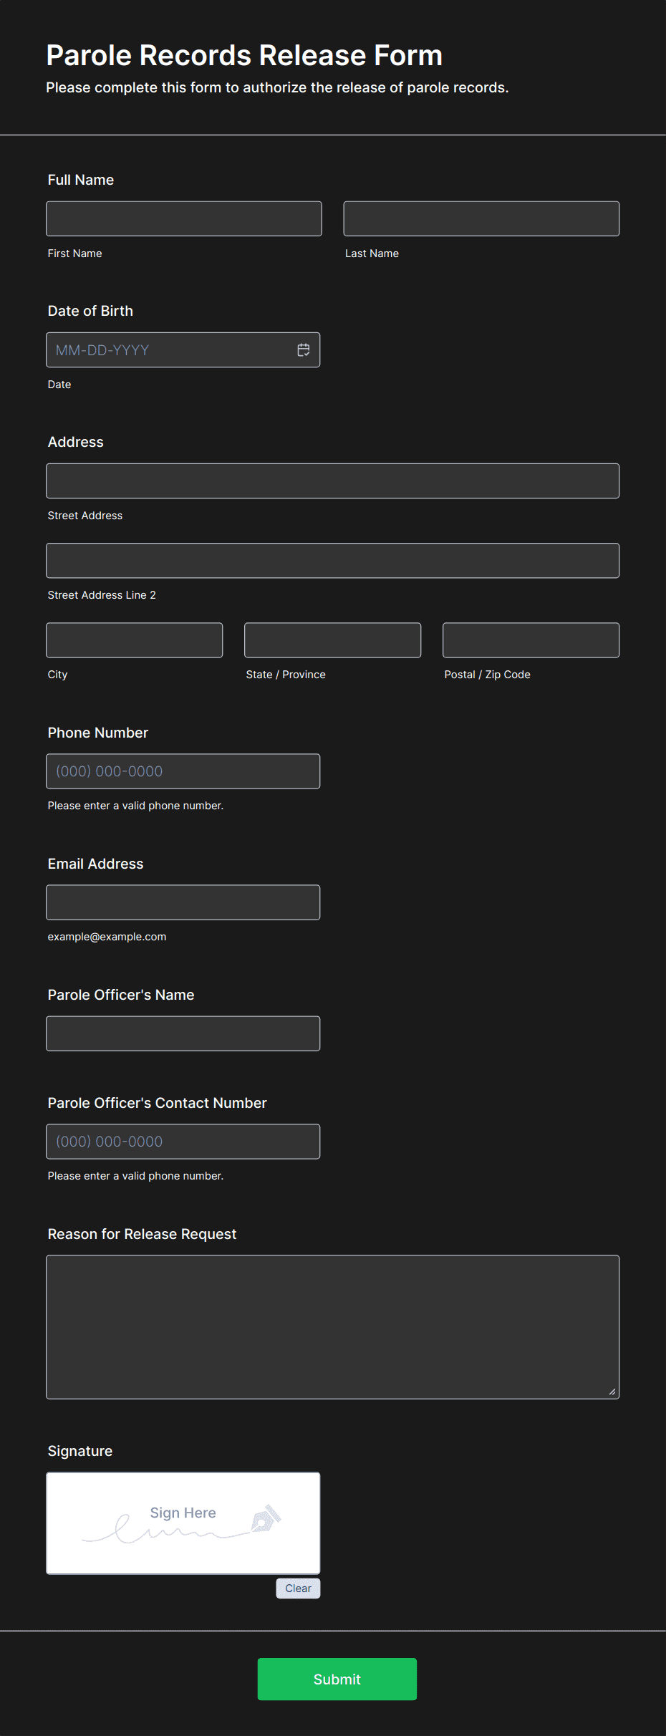Submit the form with green Submit button
The height and width of the screenshot is (1736, 666).
pos(337,1679)
